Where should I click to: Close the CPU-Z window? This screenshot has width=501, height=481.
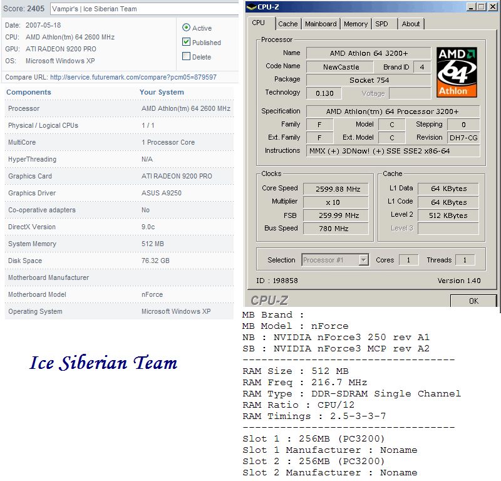(x=492, y=7)
